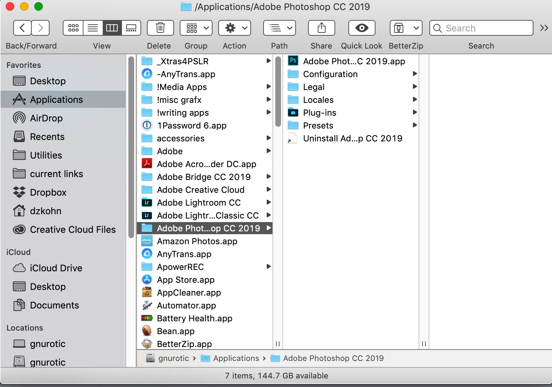Image resolution: width=552 pixels, height=387 pixels.
Task: Switch to icon view
Action: tap(73, 28)
